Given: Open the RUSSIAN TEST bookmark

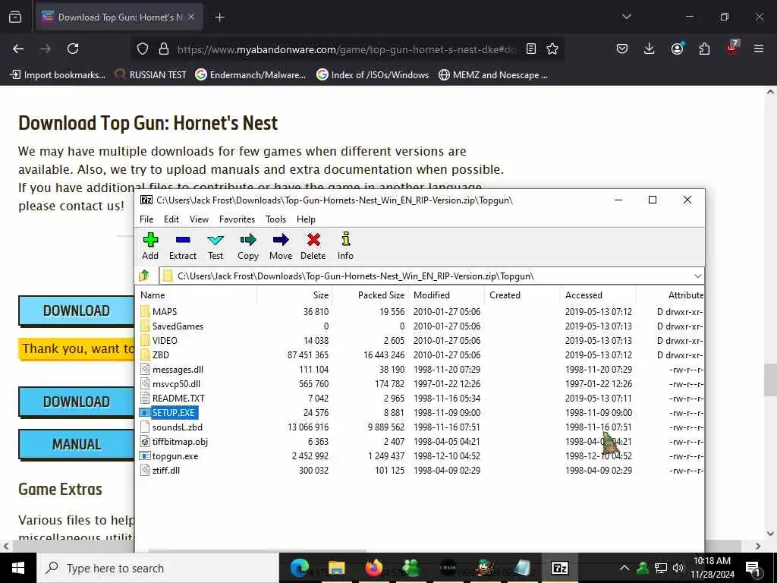Looking at the screenshot, I should [x=151, y=75].
